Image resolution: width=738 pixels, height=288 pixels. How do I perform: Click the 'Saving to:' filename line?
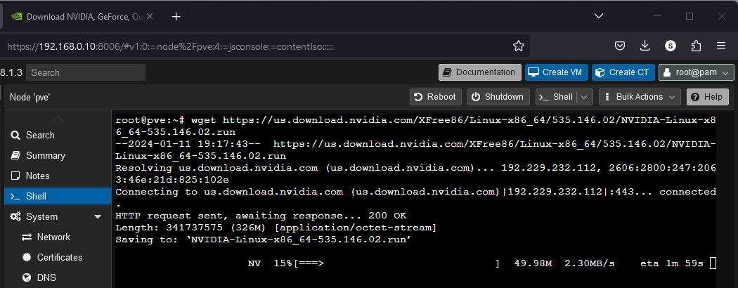(264, 240)
